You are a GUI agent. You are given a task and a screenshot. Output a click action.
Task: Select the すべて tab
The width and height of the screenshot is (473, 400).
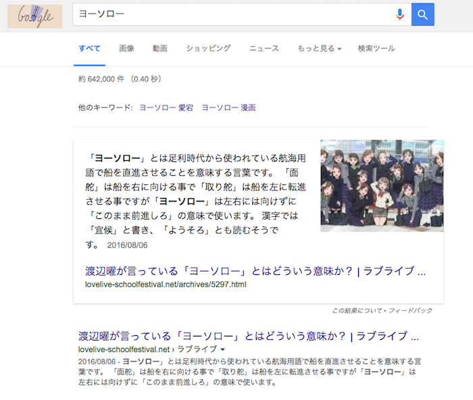89,48
